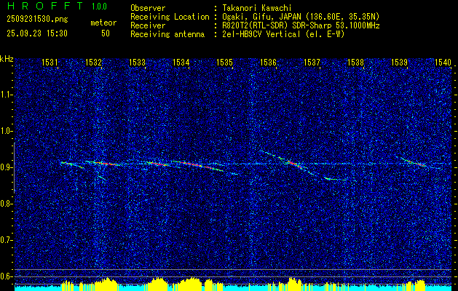The width and height of the screenshot is (458, 291).
Task: Click the 1540 time marker
Action: pyautogui.click(x=443, y=62)
